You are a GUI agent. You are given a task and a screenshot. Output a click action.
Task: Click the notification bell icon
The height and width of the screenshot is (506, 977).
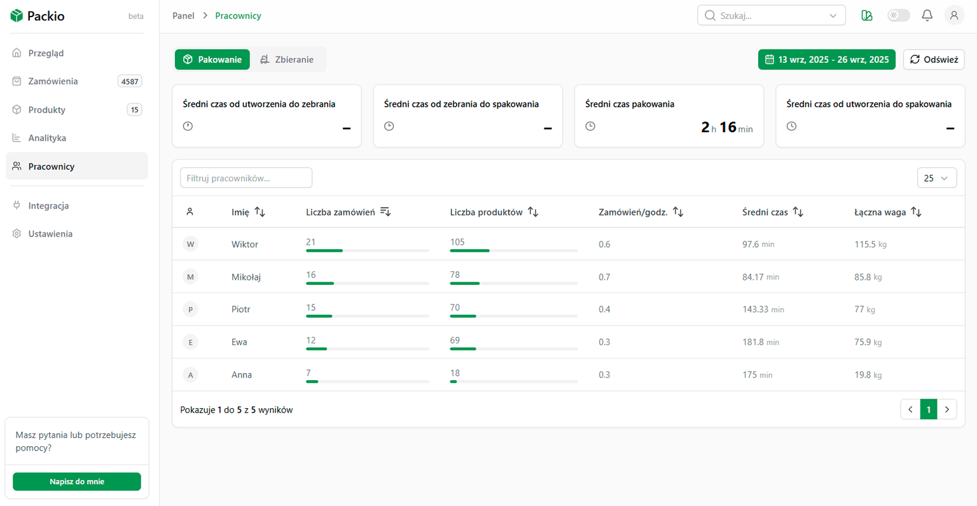927,15
